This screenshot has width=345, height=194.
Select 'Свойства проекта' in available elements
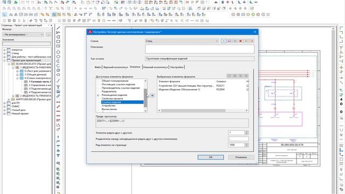pyautogui.click(x=112, y=99)
